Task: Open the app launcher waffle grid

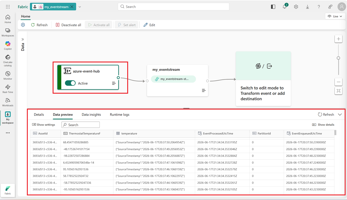Action: (8, 7)
